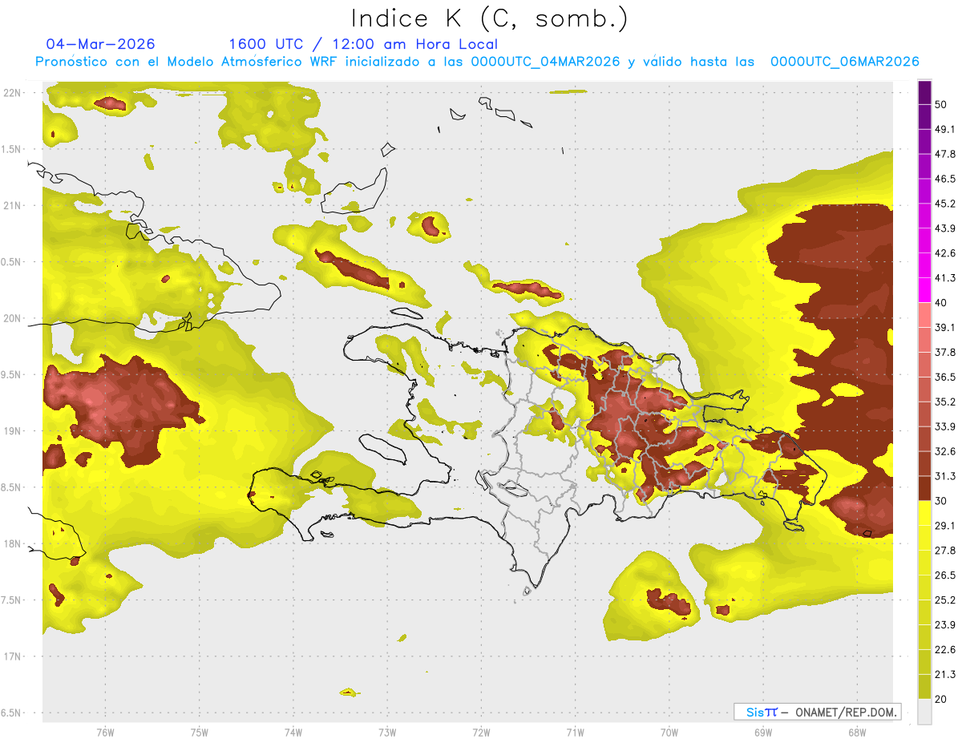Click the colorbar label "40"

tap(941, 303)
